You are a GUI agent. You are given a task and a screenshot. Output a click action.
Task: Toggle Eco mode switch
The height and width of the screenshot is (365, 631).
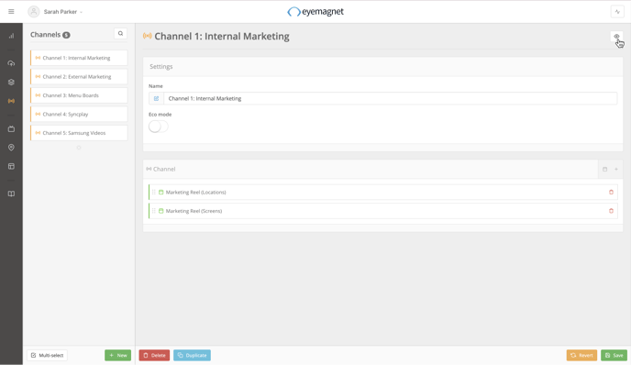[158, 127]
